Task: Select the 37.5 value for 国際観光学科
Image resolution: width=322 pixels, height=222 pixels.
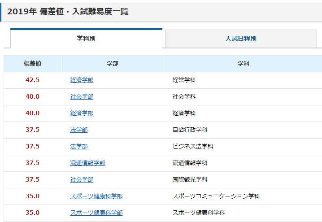Action: [x=32, y=180]
